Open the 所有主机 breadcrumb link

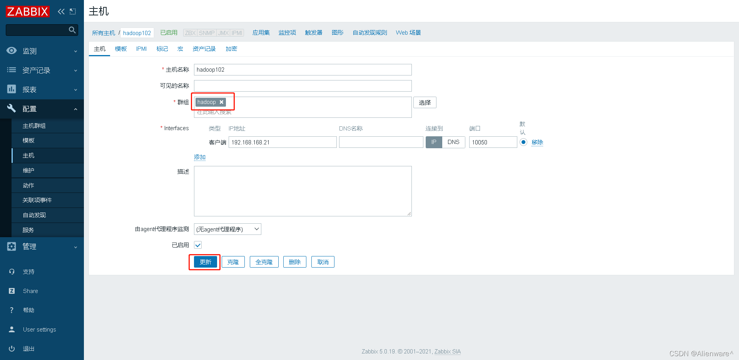104,33
